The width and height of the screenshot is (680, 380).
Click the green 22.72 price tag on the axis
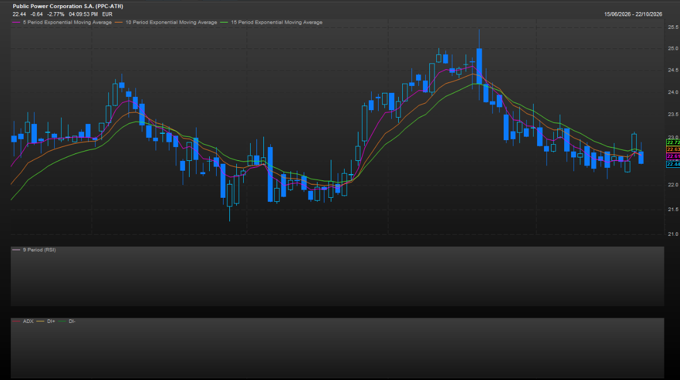(673, 143)
